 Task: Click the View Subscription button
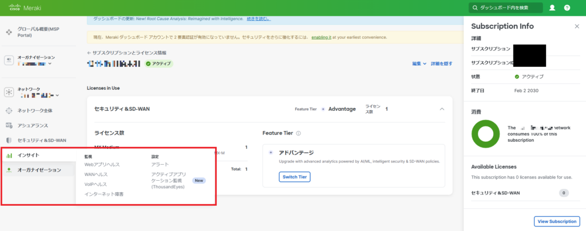coord(557,221)
